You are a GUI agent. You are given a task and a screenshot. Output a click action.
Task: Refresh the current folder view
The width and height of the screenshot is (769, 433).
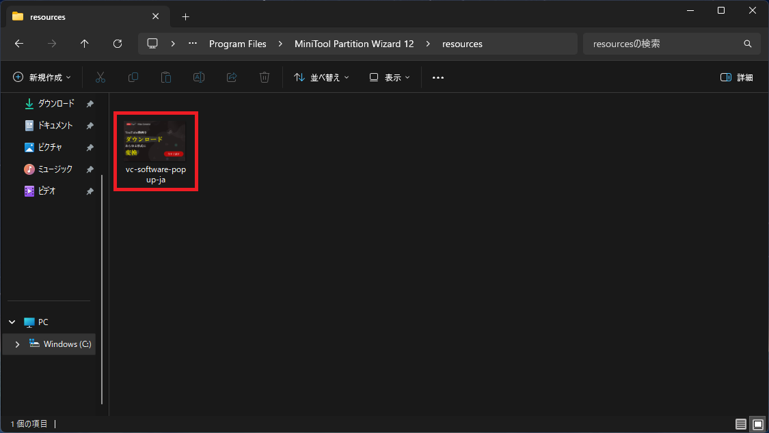[x=118, y=44]
